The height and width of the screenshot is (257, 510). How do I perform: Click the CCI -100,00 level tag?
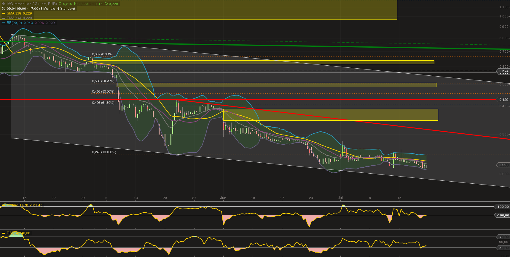point(502,215)
